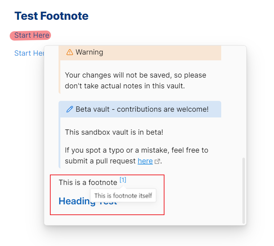Click the red-highlighted 'Start Here' link
The width and height of the screenshot is (274, 246).
click(31, 35)
